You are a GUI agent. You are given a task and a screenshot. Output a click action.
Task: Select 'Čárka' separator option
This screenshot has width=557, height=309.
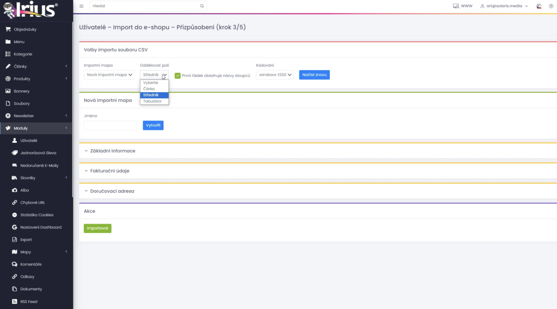coord(154,89)
